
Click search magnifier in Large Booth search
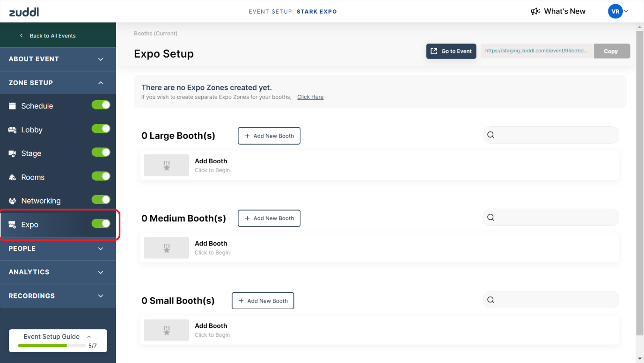tap(490, 135)
